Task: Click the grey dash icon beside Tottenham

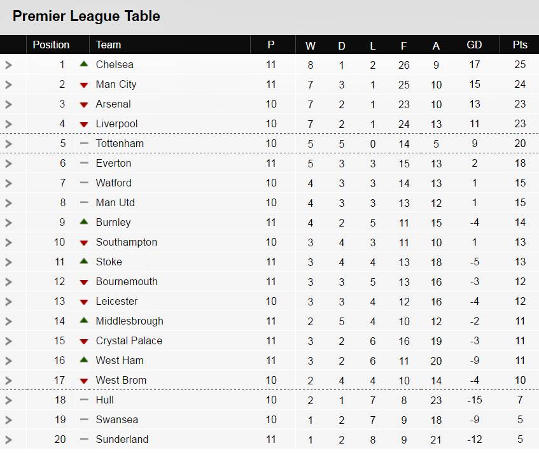Action: (83, 143)
